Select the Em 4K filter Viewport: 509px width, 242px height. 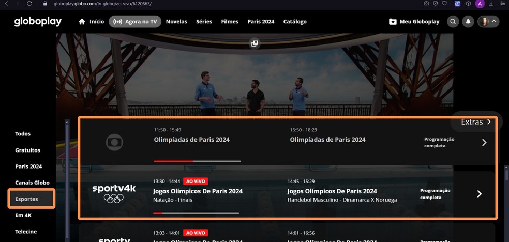coord(23,215)
